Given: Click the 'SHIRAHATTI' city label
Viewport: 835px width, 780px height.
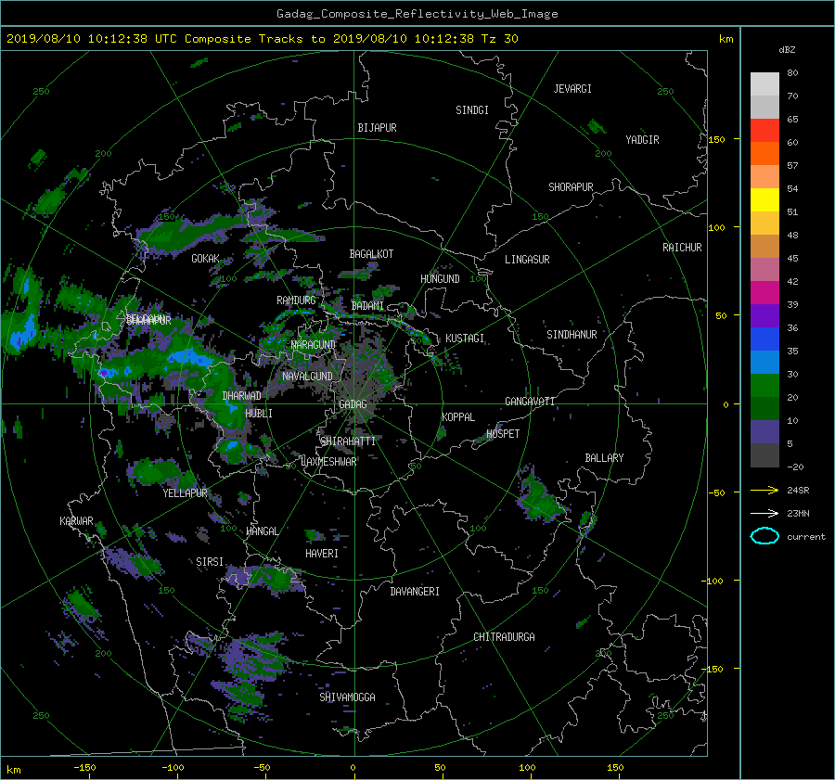Looking at the screenshot, I should (x=348, y=441).
